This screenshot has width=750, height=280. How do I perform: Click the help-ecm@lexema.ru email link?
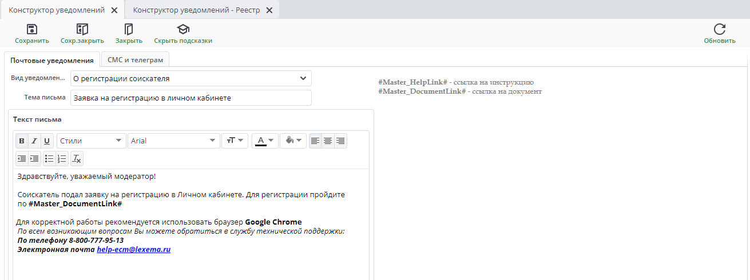tap(134, 250)
